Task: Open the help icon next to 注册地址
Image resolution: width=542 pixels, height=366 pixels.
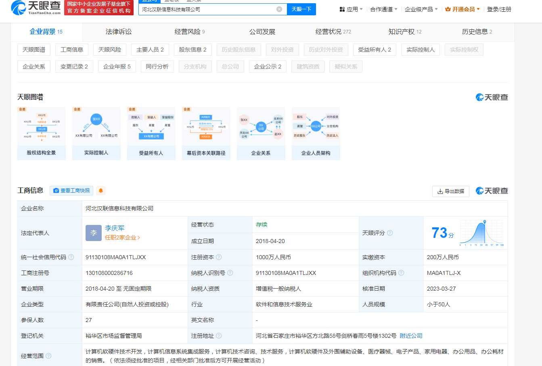Action: pyautogui.click(x=219, y=336)
